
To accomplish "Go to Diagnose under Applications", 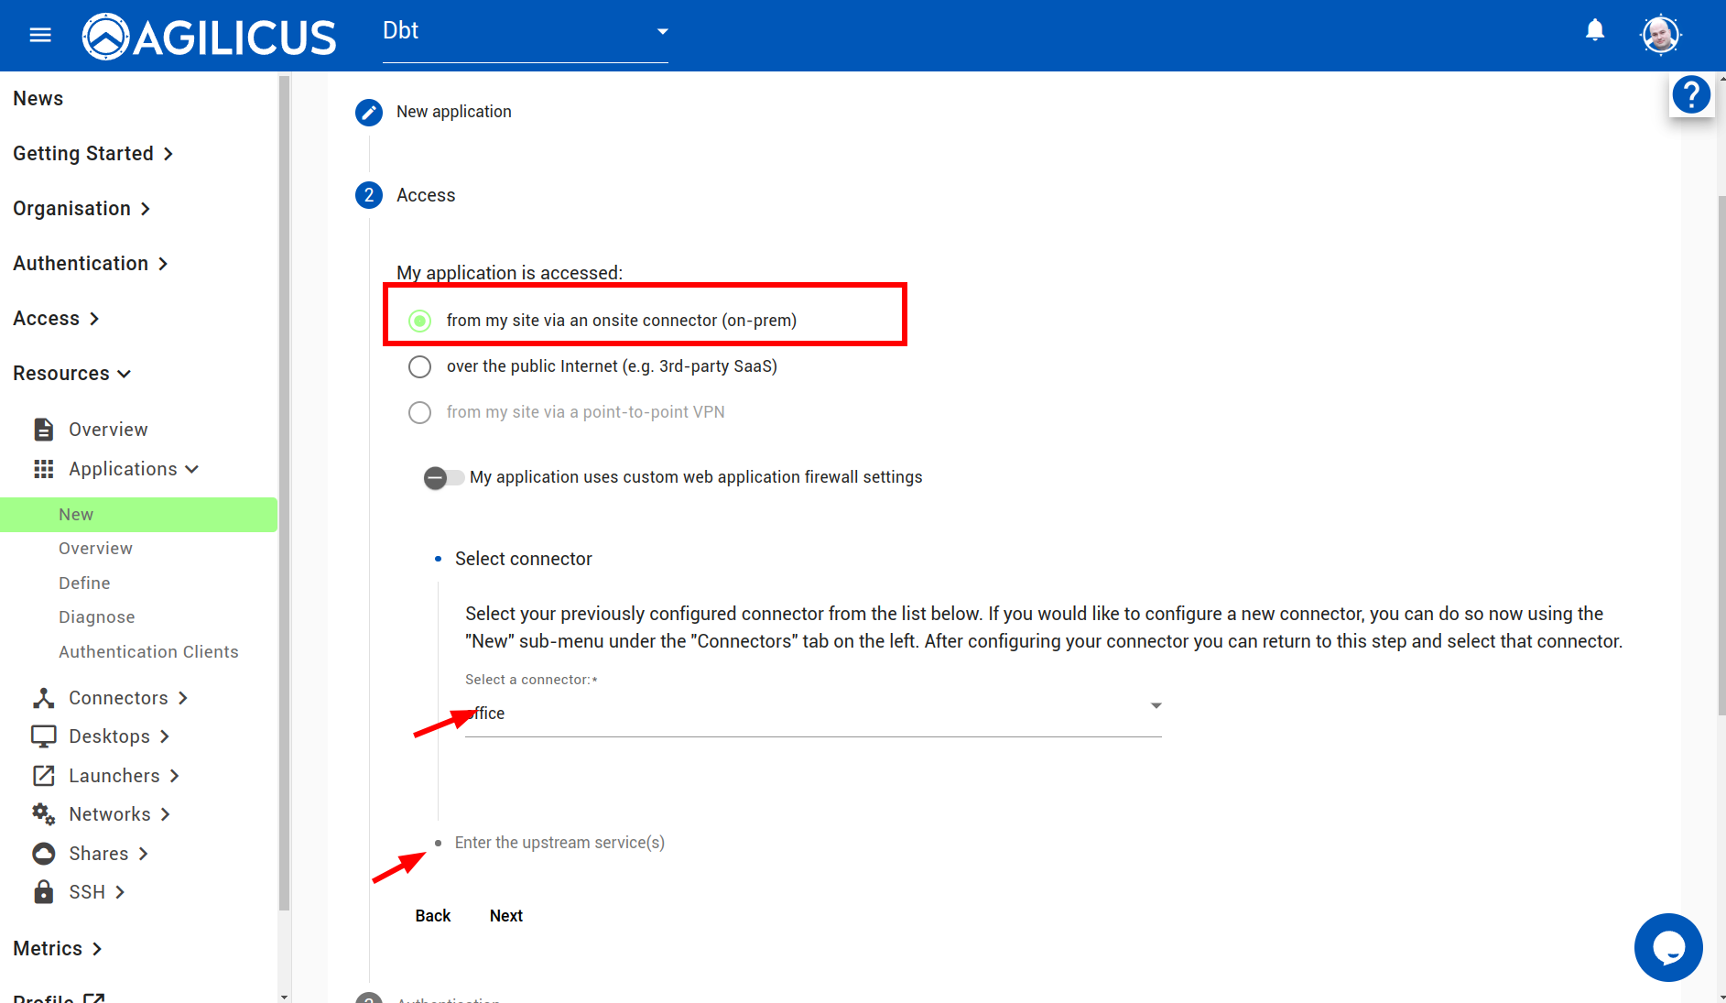I will click(x=96, y=617).
